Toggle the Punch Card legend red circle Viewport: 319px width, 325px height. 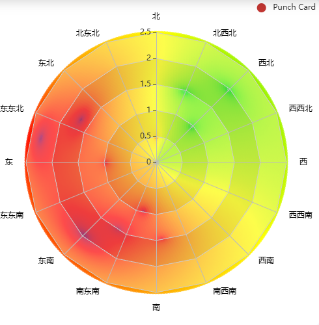261,8
